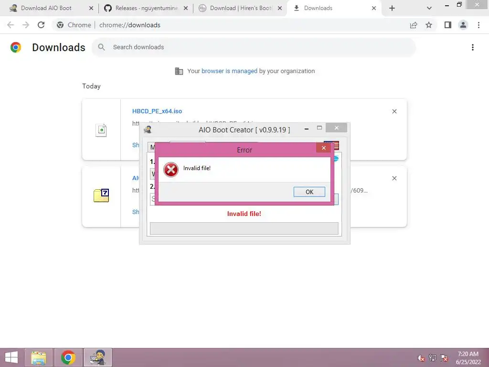The image size is (489, 367).
Task: Open the HBCD_PE_x64.iso download link
Action: click(157, 111)
